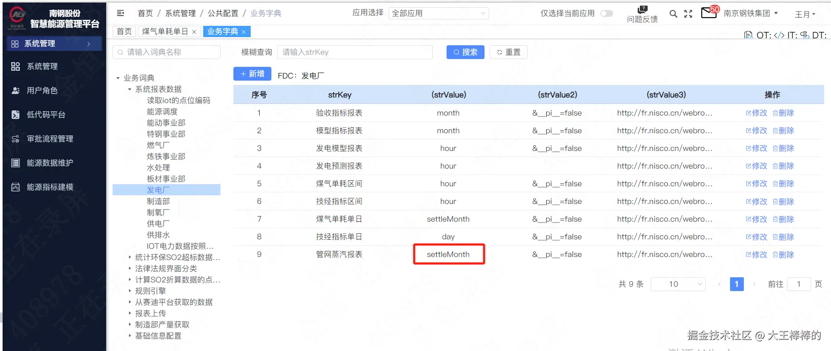Click the 新增 button
Screen dimensions: 831x351
[x=252, y=74]
